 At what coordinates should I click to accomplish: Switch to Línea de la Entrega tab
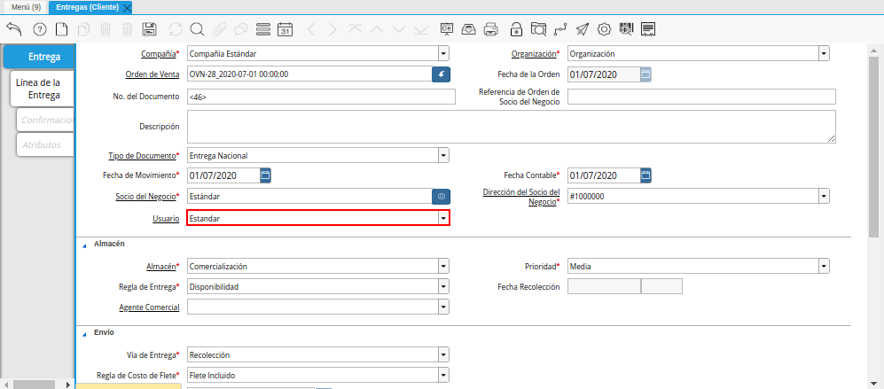pos(38,89)
